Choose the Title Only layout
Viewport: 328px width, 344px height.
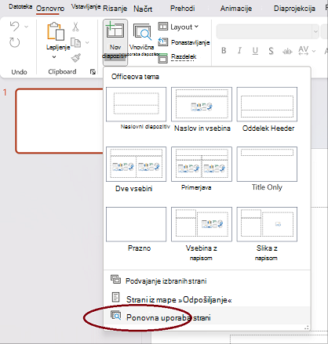(267, 164)
